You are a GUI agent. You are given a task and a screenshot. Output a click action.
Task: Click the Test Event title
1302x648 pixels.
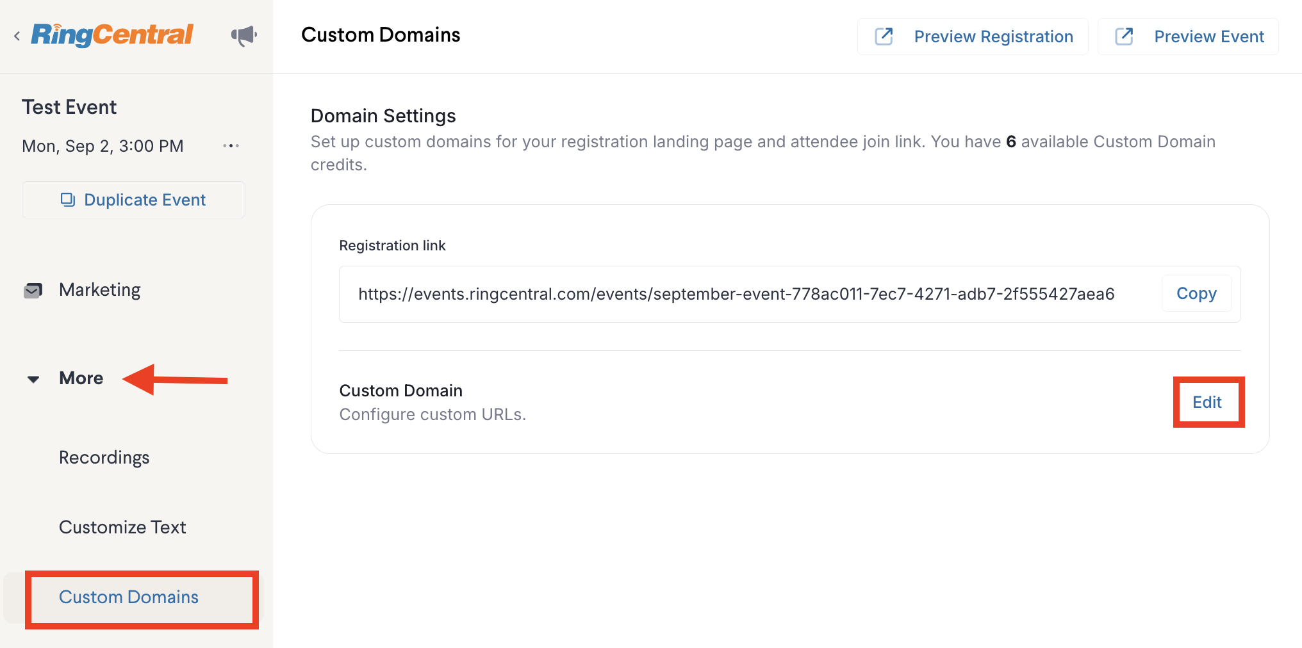pyautogui.click(x=69, y=107)
